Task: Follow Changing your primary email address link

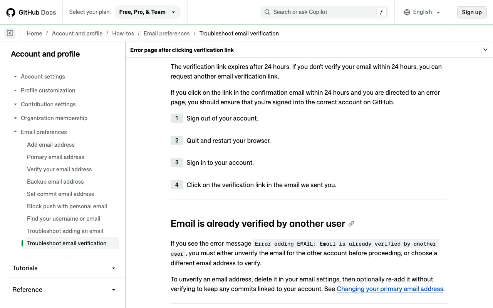Action: [x=390, y=289]
